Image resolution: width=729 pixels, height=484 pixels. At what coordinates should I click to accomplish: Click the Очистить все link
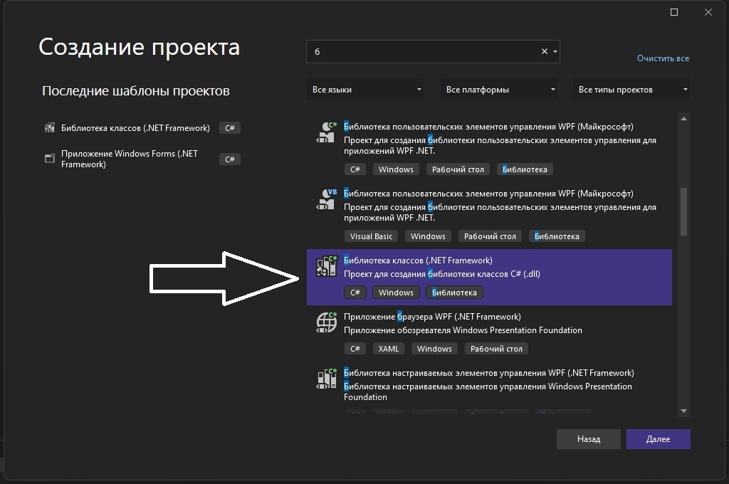tap(663, 58)
